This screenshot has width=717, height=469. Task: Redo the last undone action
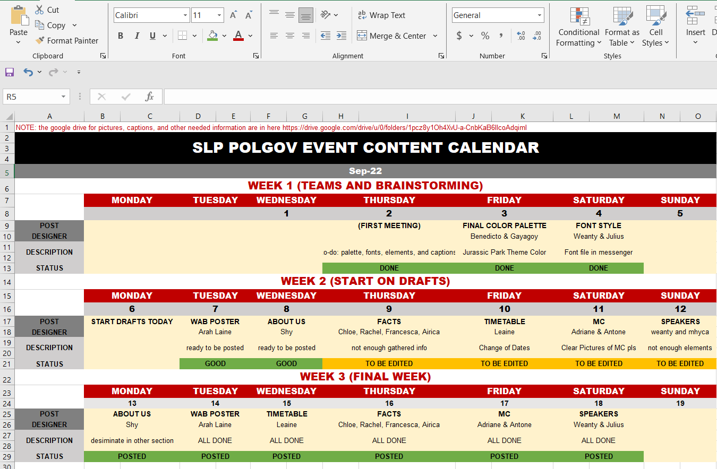pos(54,72)
